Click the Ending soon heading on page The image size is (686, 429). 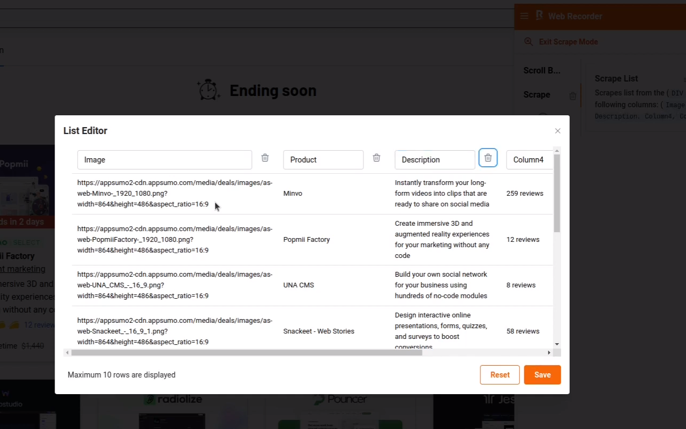click(273, 91)
